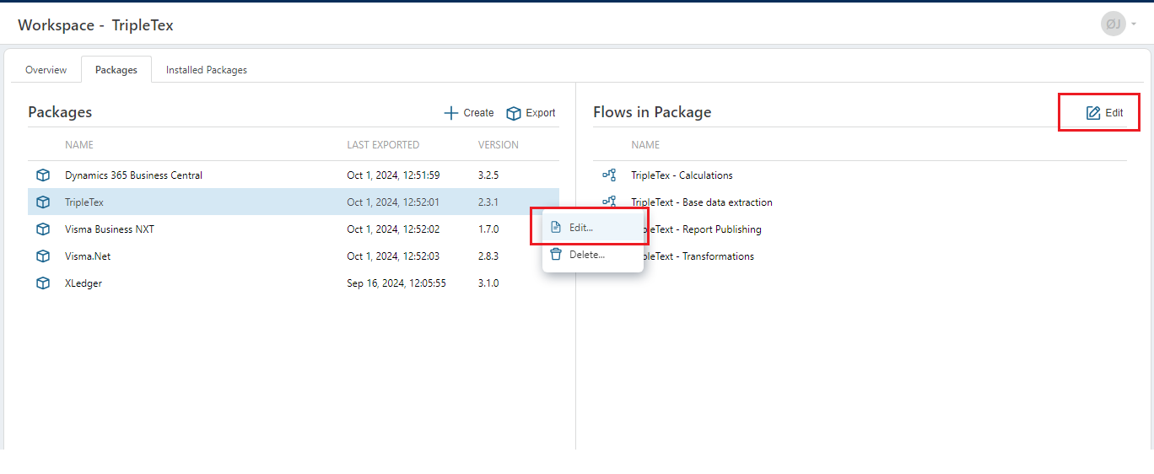Click export date Oct 1, 2024, 12:52:02
Viewport: 1154px width, 474px height.
(x=393, y=229)
